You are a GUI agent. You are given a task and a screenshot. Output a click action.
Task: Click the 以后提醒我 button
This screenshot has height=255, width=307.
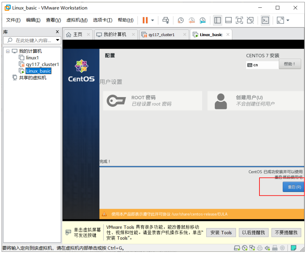point(253,233)
